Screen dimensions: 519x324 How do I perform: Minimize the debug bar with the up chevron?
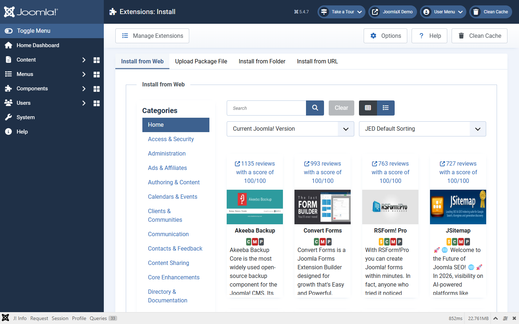pos(496,318)
